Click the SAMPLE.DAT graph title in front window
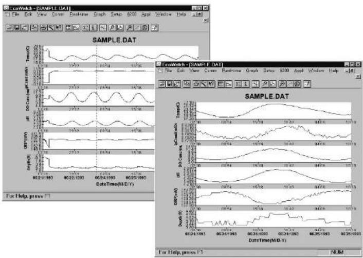Viewport: 363px width, 258px height. [267, 96]
